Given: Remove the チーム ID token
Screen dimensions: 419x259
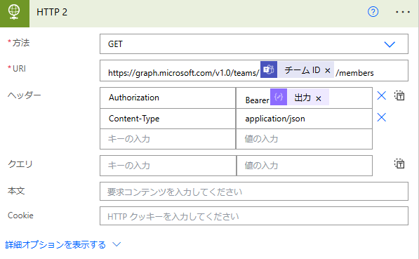Looking at the screenshot, I should (328, 71).
